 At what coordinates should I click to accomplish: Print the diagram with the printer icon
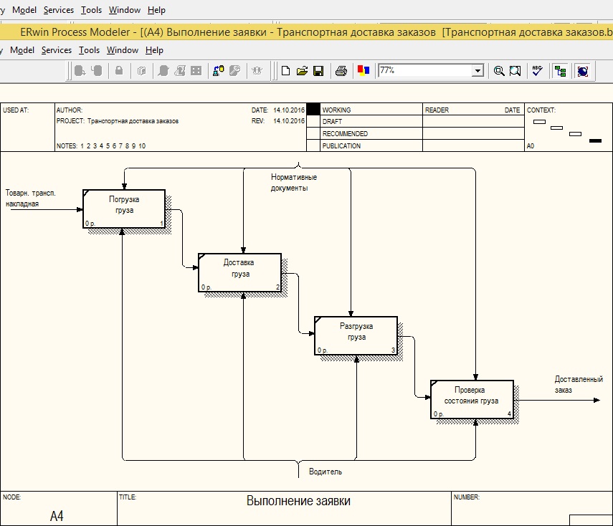coord(341,71)
